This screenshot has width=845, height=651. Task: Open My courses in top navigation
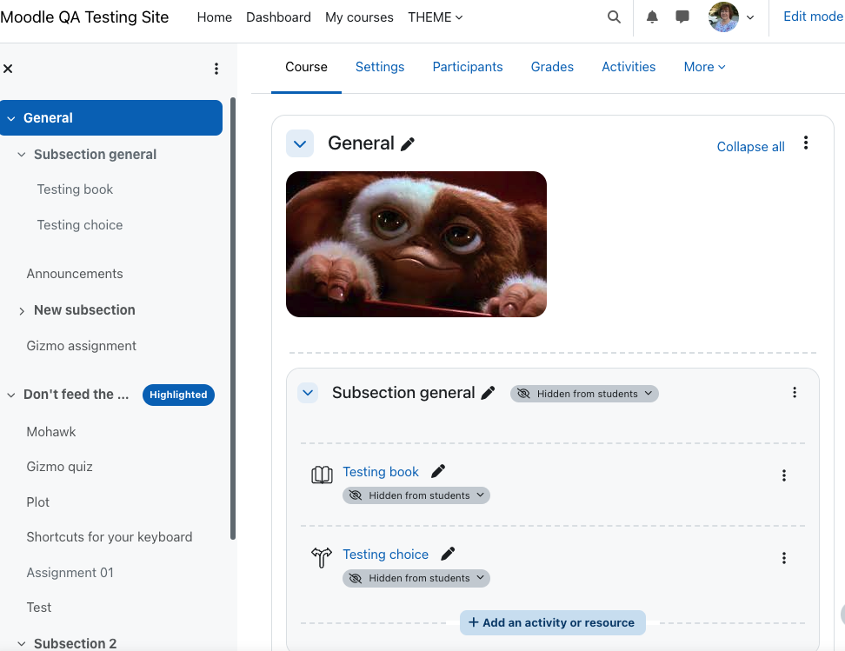(359, 17)
